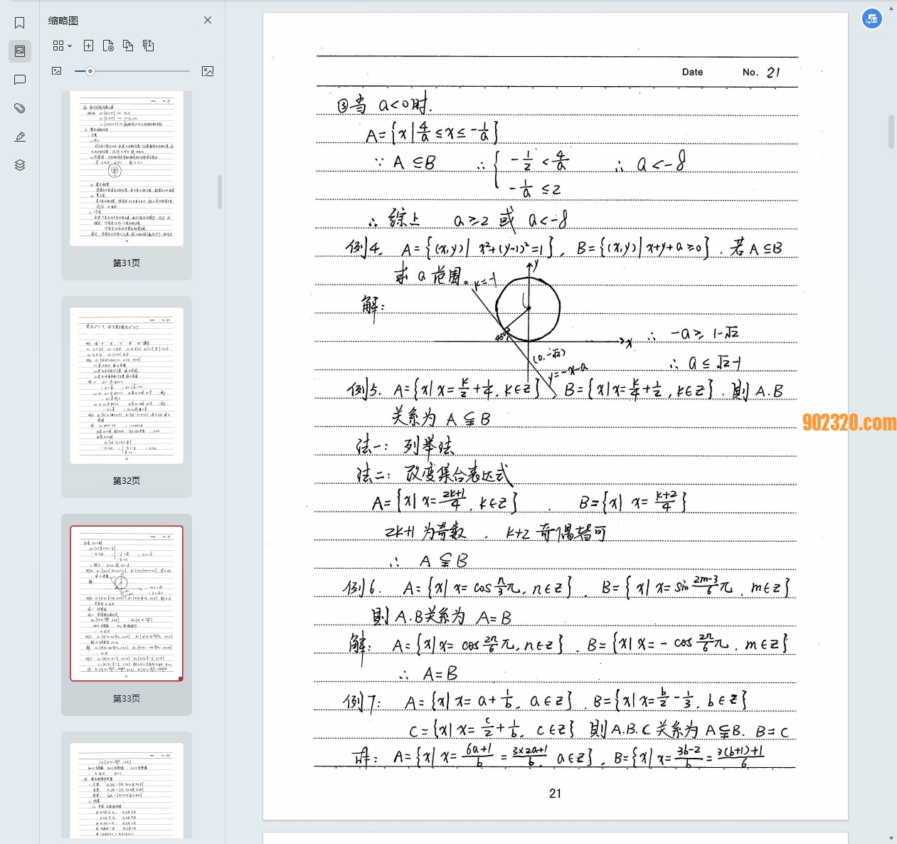Viewport: 897px width, 844px height.
Task: Shrink thumbnails with small image icon
Action: point(57,71)
